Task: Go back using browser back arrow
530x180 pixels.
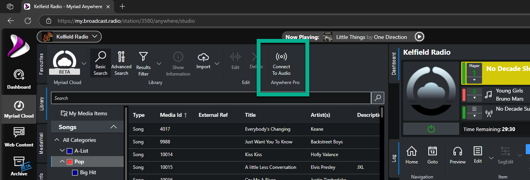Action: point(11,21)
